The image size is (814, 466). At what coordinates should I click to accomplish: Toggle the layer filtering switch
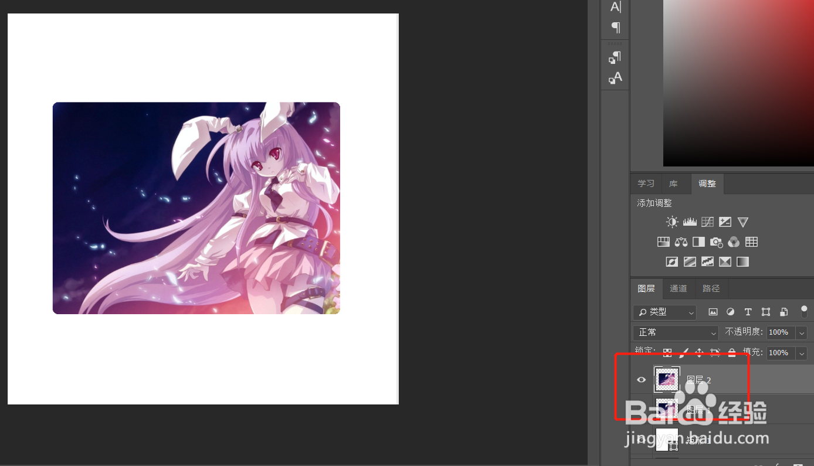click(x=804, y=312)
